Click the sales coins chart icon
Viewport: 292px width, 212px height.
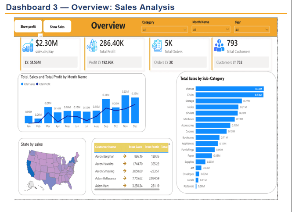[x=28, y=45]
